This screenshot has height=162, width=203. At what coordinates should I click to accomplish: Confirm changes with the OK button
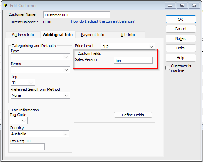click(x=181, y=19)
